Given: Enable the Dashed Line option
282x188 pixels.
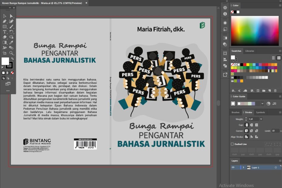Looking at the screenshot, I should (x=232, y=144).
